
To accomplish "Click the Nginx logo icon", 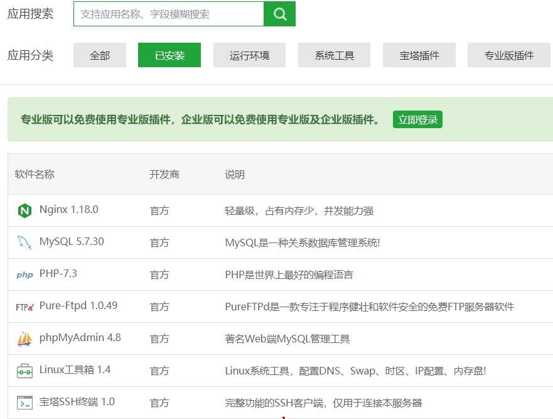I will click(24, 210).
